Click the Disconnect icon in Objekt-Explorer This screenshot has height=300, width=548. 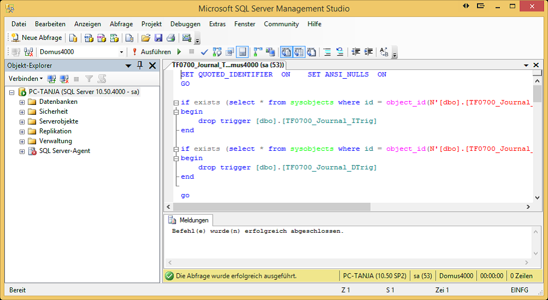tap(64, 79)
